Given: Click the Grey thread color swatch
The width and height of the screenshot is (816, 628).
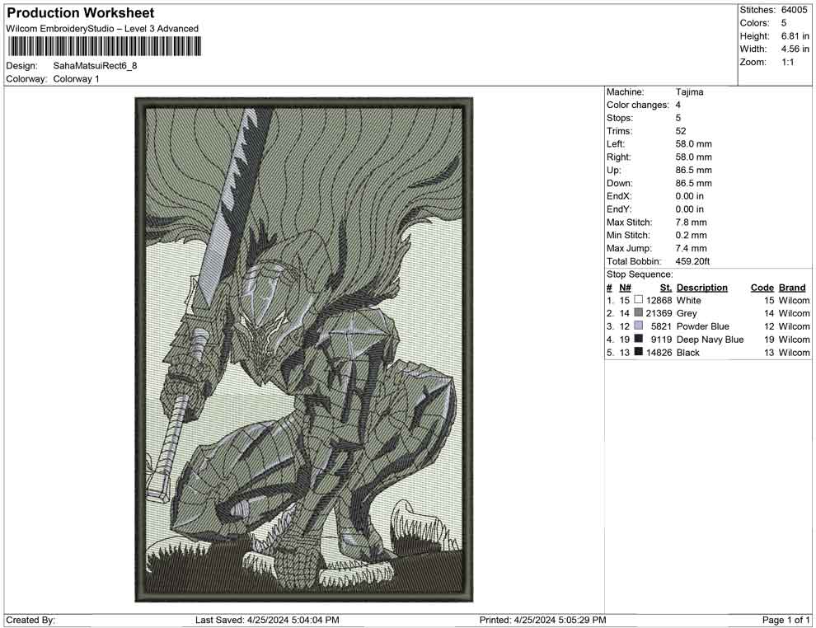Looking at the screenshot, I should [639, 312].
